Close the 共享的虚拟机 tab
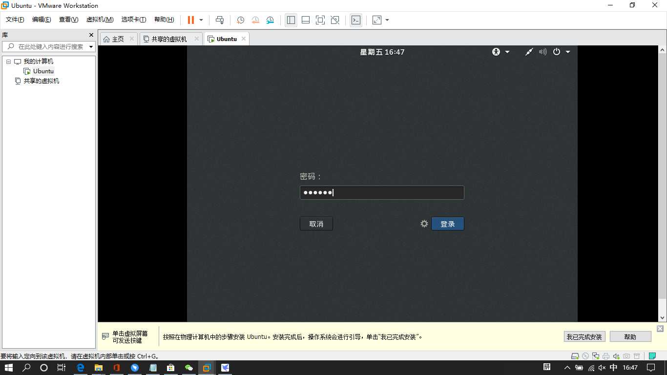Image resolution: width=667 pixels, height=375 pixels. [x=197, y=39]
